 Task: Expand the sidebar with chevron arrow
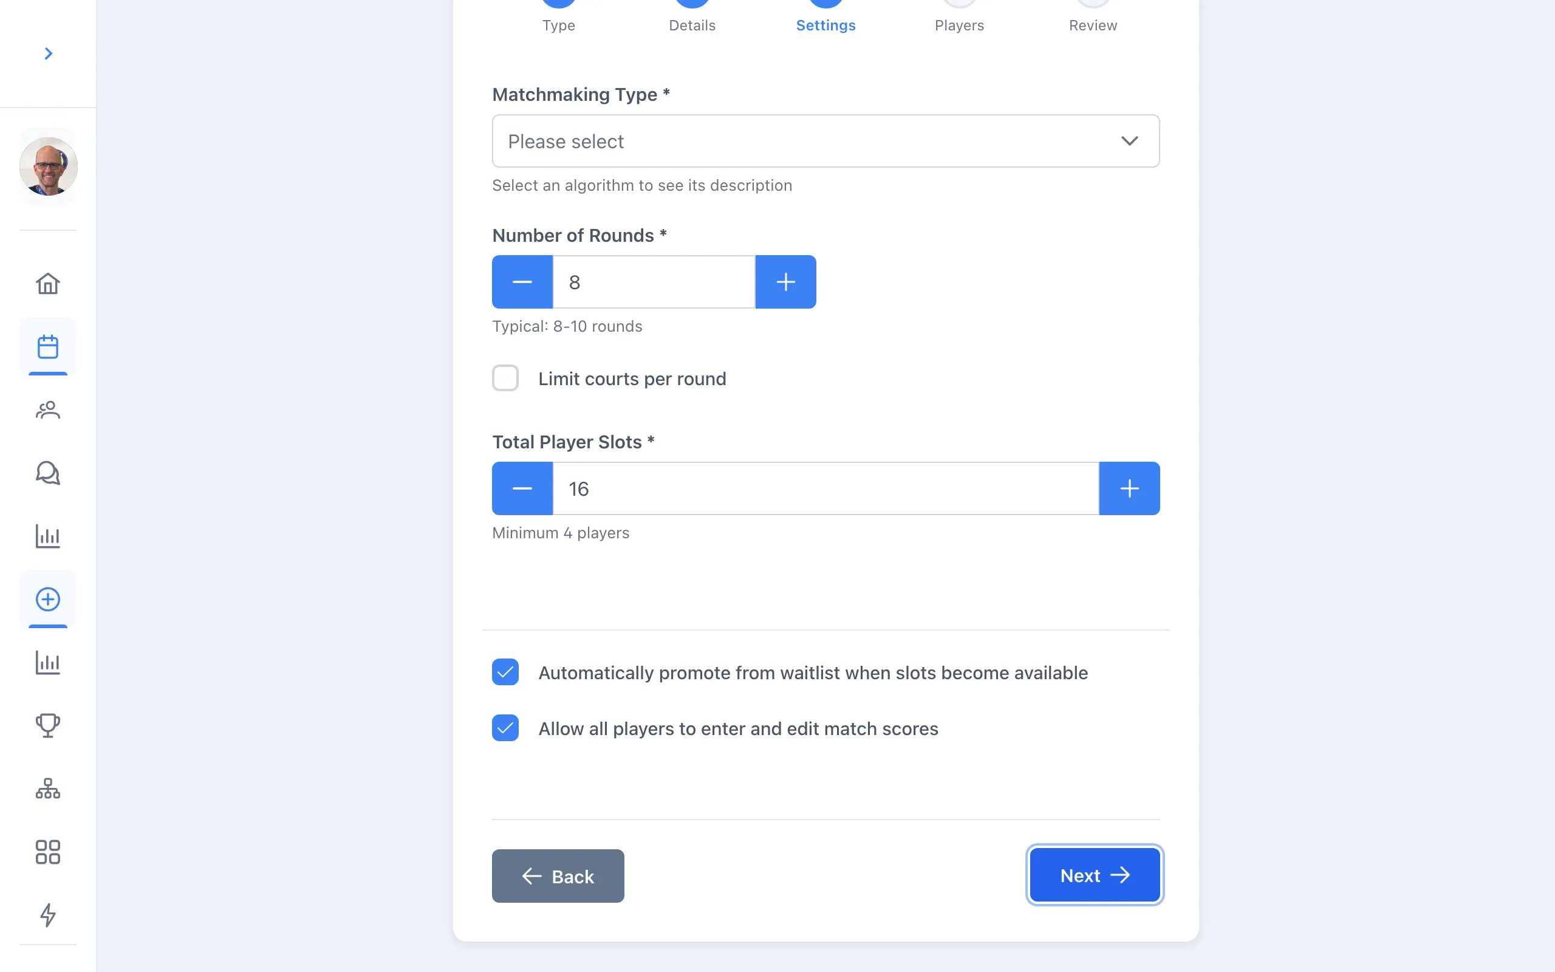pyautogui.click(x=48, y=53)
